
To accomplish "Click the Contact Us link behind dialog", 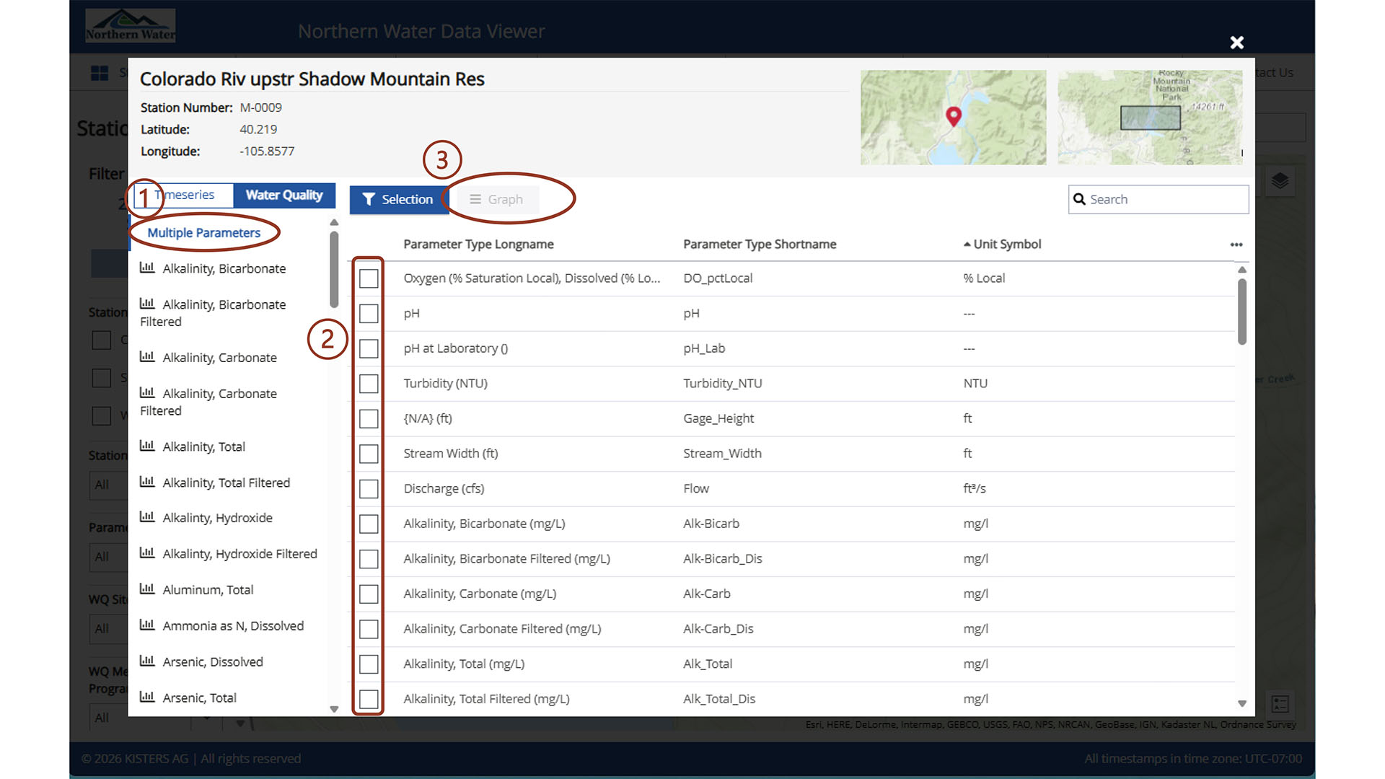I will point(1274,73).
